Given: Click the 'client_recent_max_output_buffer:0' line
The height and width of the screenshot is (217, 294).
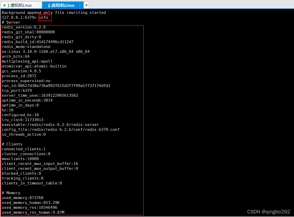Looking at the screenshot, I should [40, 168].
